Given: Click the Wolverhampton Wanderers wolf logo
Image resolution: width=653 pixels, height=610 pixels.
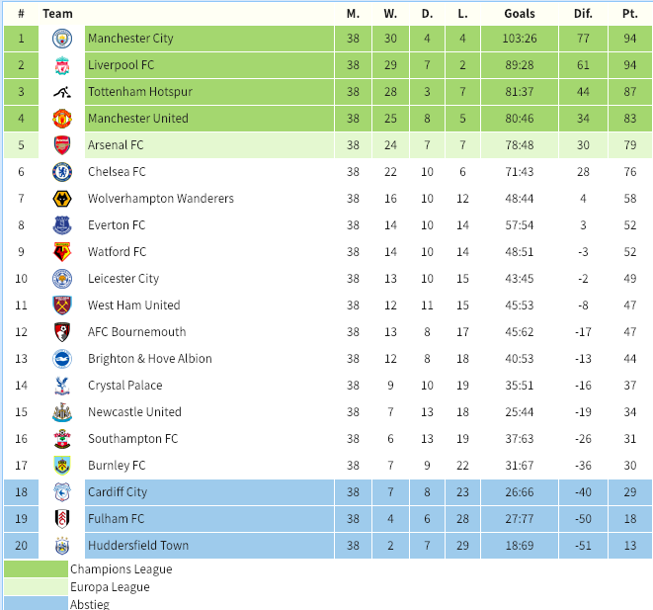Looking at the screenshot, I should (62, 199).
